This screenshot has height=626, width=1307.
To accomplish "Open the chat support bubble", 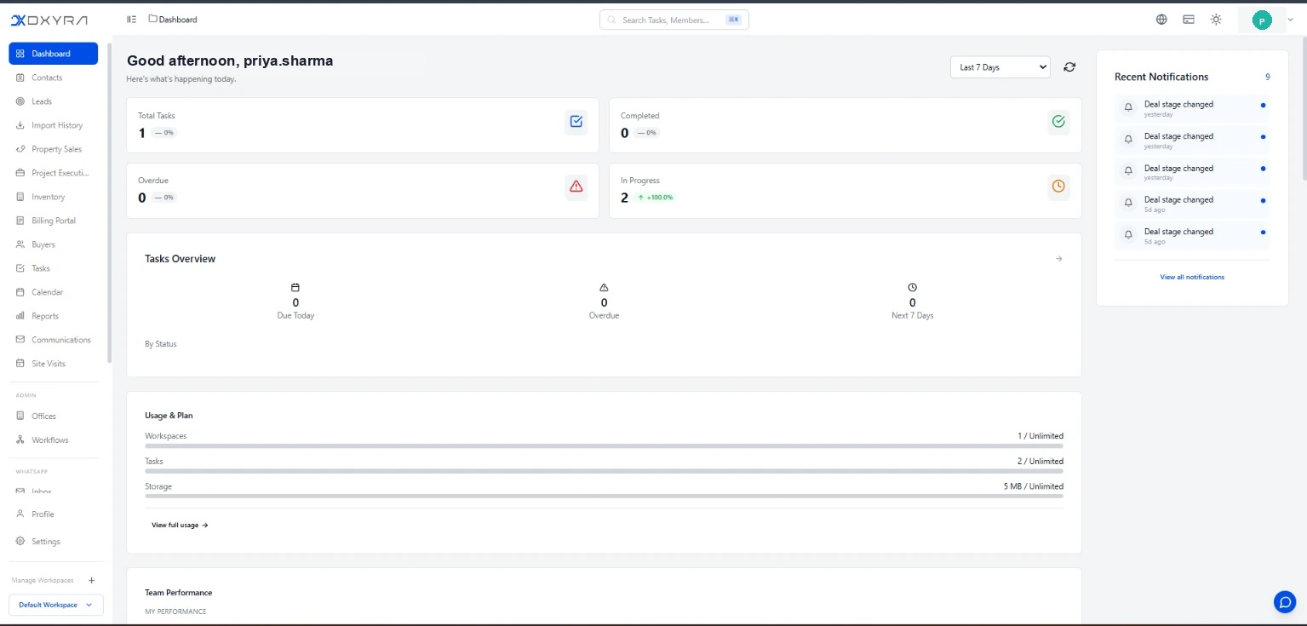I will click(1284, 601).
